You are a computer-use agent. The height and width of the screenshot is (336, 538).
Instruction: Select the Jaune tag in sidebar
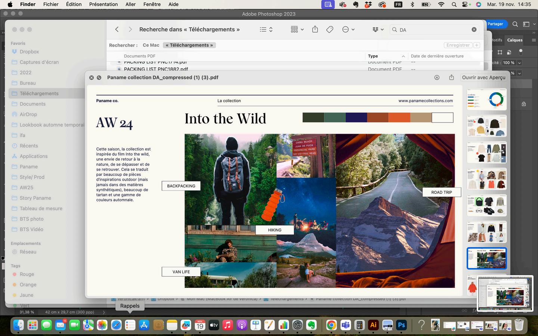point(27,295)
